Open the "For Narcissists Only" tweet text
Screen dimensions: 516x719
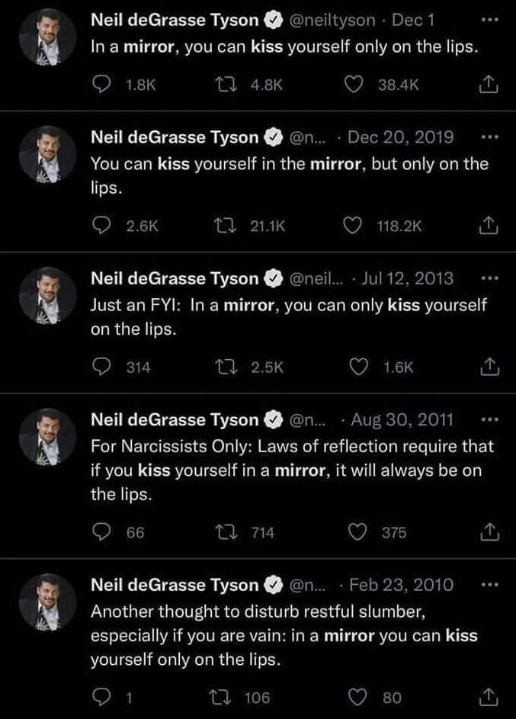tap(291, 470)
